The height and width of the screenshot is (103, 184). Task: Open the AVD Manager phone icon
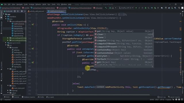(172, 8)
